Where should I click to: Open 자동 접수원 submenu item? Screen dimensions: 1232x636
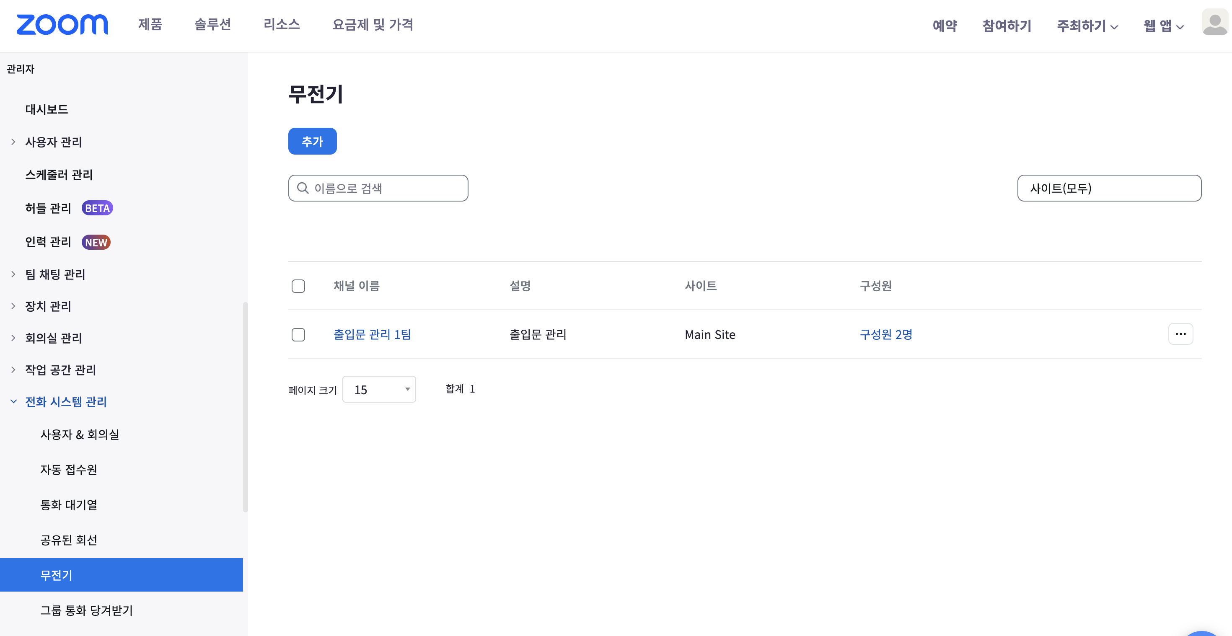click(x=68, y=470)
